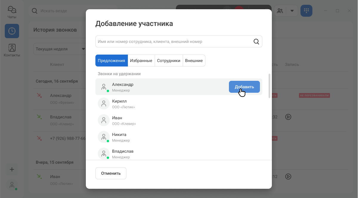Viewport: 358px width, 198px height.
Task: Open the dial pad grid icon
Action: (306, 11)
